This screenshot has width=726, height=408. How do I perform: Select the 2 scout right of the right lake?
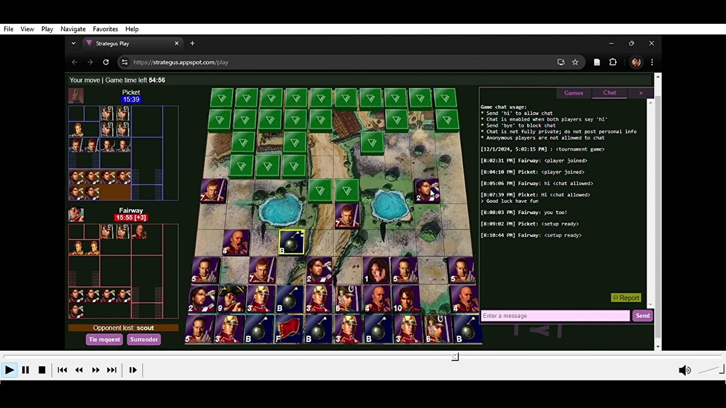(x=427, y=190)
